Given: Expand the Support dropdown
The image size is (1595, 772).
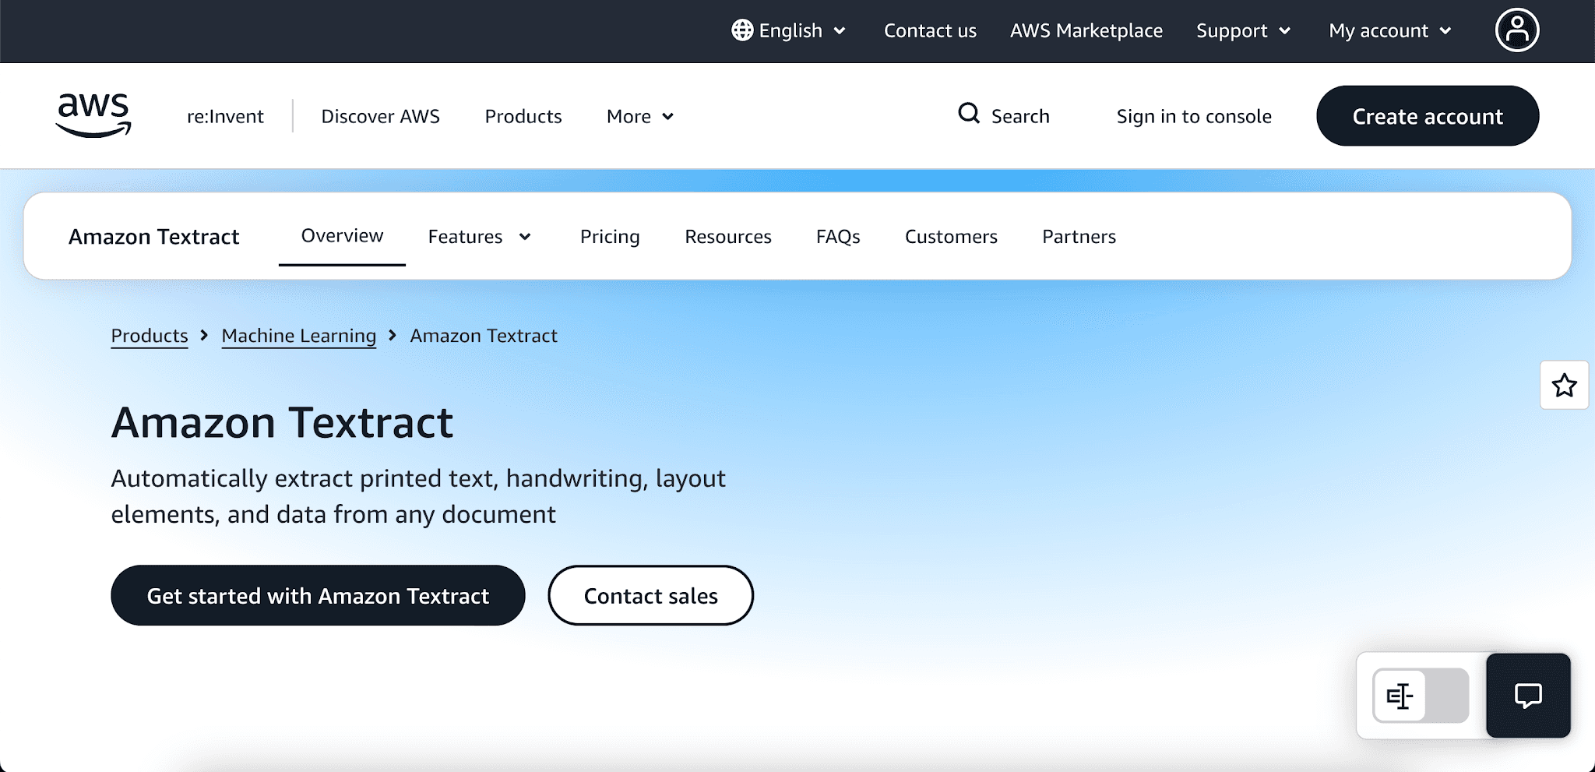Looking at the screenshot, I should point(1244,30).
